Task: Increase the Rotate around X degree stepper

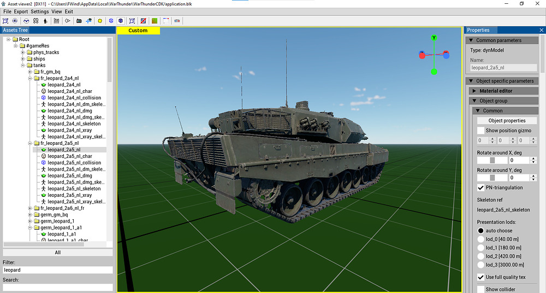Action: coord(533,159)
